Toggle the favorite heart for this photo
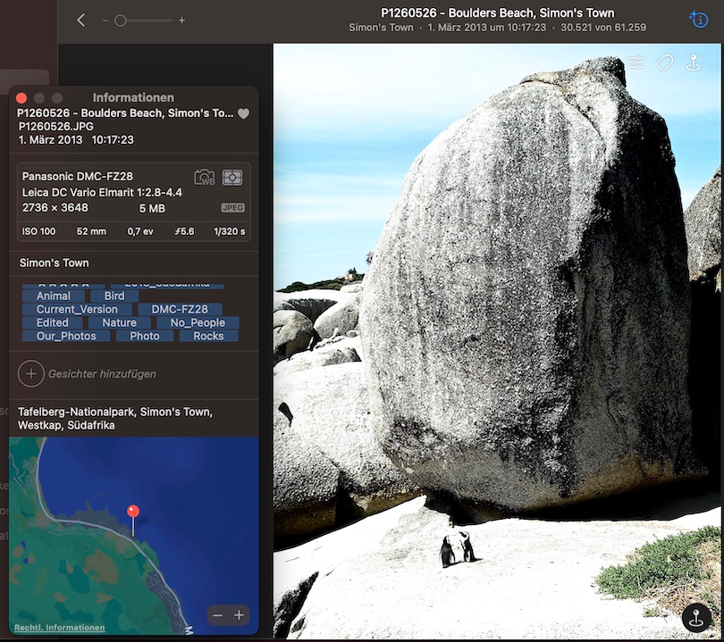The height and width of the screenshot is (642, 724). pyautogui.click(x=243, y=114)
